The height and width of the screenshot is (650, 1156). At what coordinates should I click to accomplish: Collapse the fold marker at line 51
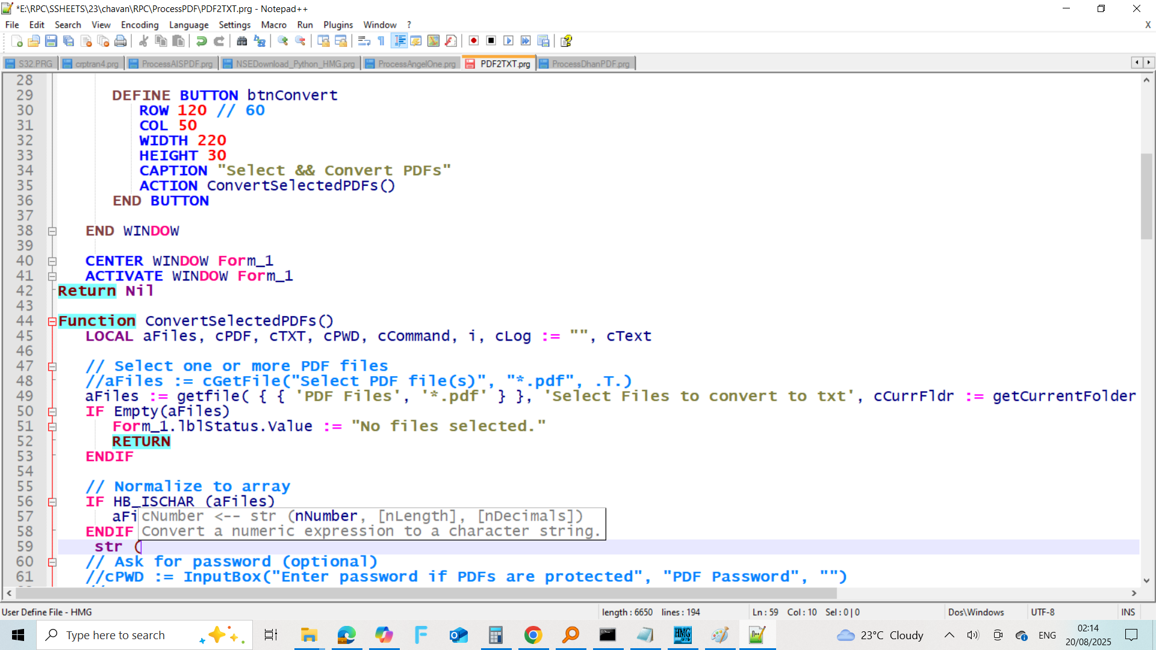point(52,427)
